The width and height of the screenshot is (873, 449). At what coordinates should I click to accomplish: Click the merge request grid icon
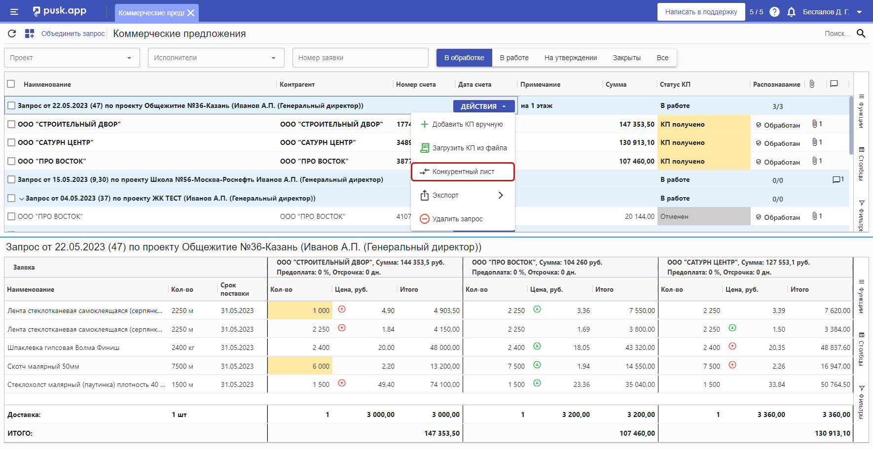coord(30,34)
